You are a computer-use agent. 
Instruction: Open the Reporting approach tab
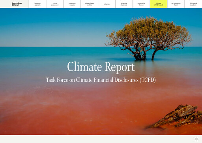click(37, 4)
